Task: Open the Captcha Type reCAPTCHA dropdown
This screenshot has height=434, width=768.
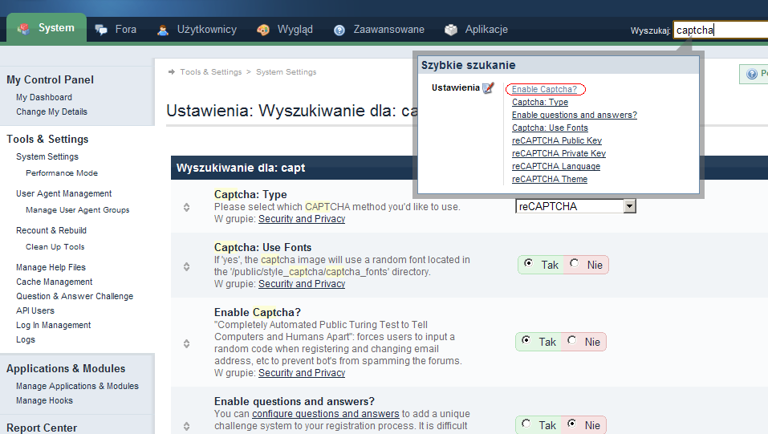Action: click(629, 206)
